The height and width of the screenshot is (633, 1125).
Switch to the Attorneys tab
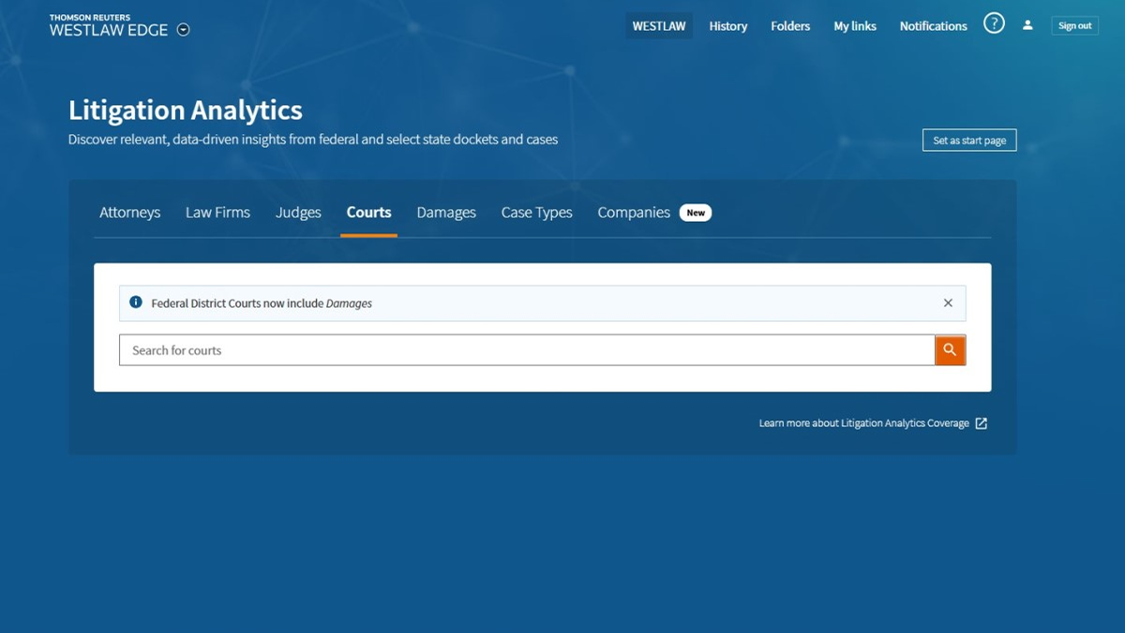[129, 213]
